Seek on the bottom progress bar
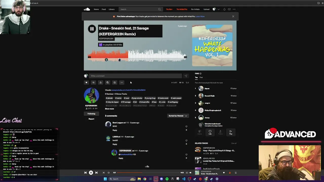Image resolution: width=324 pixels, height=182 pixels. click(148, 173)
